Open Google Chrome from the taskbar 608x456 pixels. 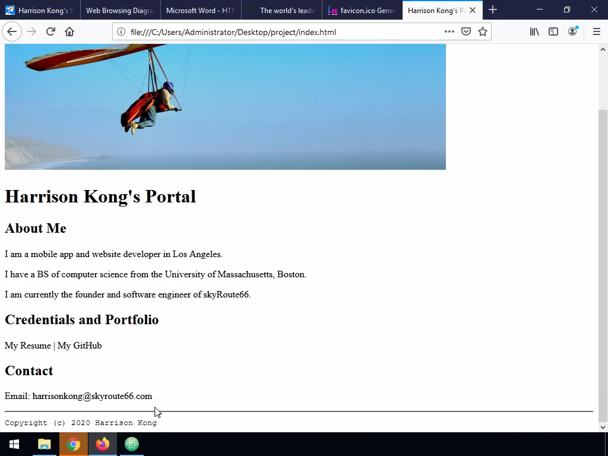click(x=73, y=444)
